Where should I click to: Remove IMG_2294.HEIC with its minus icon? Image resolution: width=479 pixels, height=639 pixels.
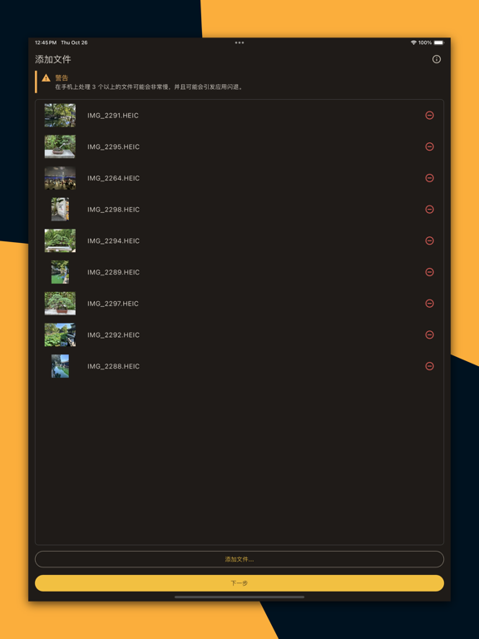(429, 240)
